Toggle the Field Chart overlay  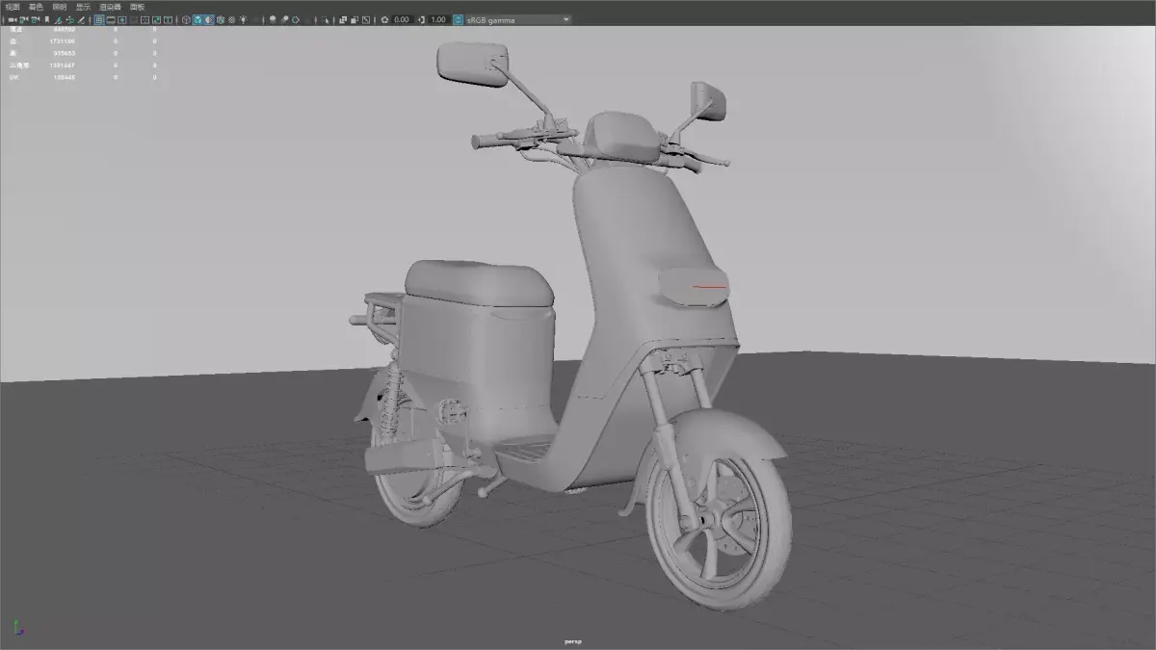pyautogui.click(x=144, y=19)
